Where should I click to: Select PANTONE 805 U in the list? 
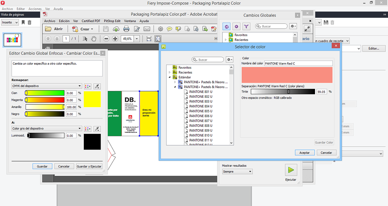point(200,111)
